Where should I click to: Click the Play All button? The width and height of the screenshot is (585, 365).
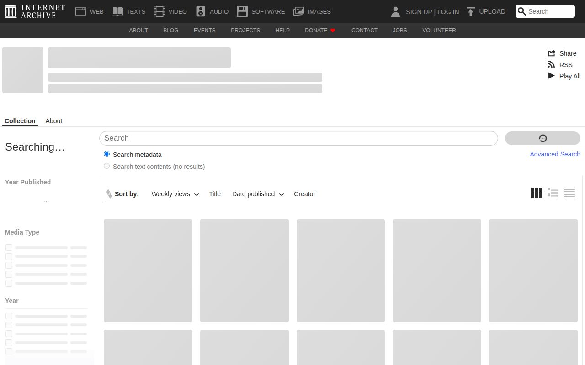pos(564,76)
